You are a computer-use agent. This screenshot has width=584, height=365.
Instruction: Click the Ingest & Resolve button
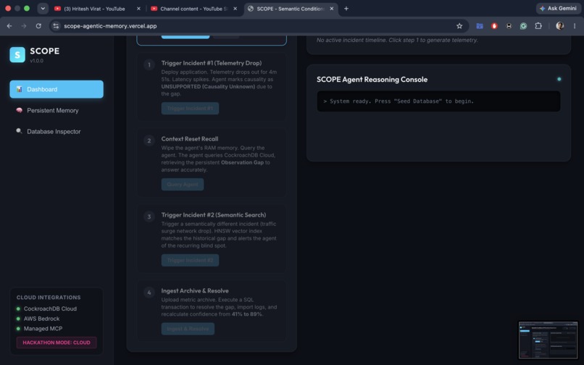click(x=188, y=329)
